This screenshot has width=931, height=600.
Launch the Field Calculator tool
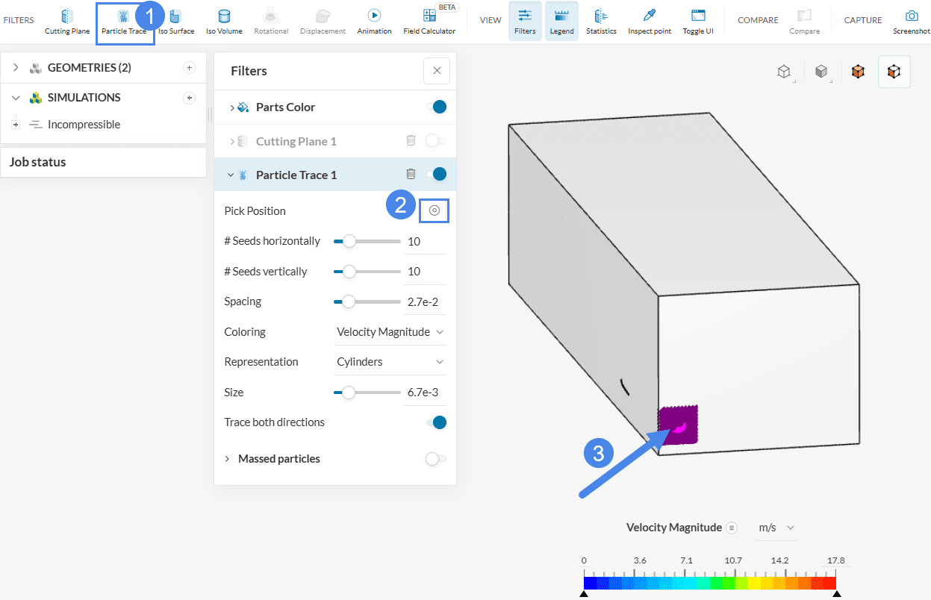pos(429,21)
